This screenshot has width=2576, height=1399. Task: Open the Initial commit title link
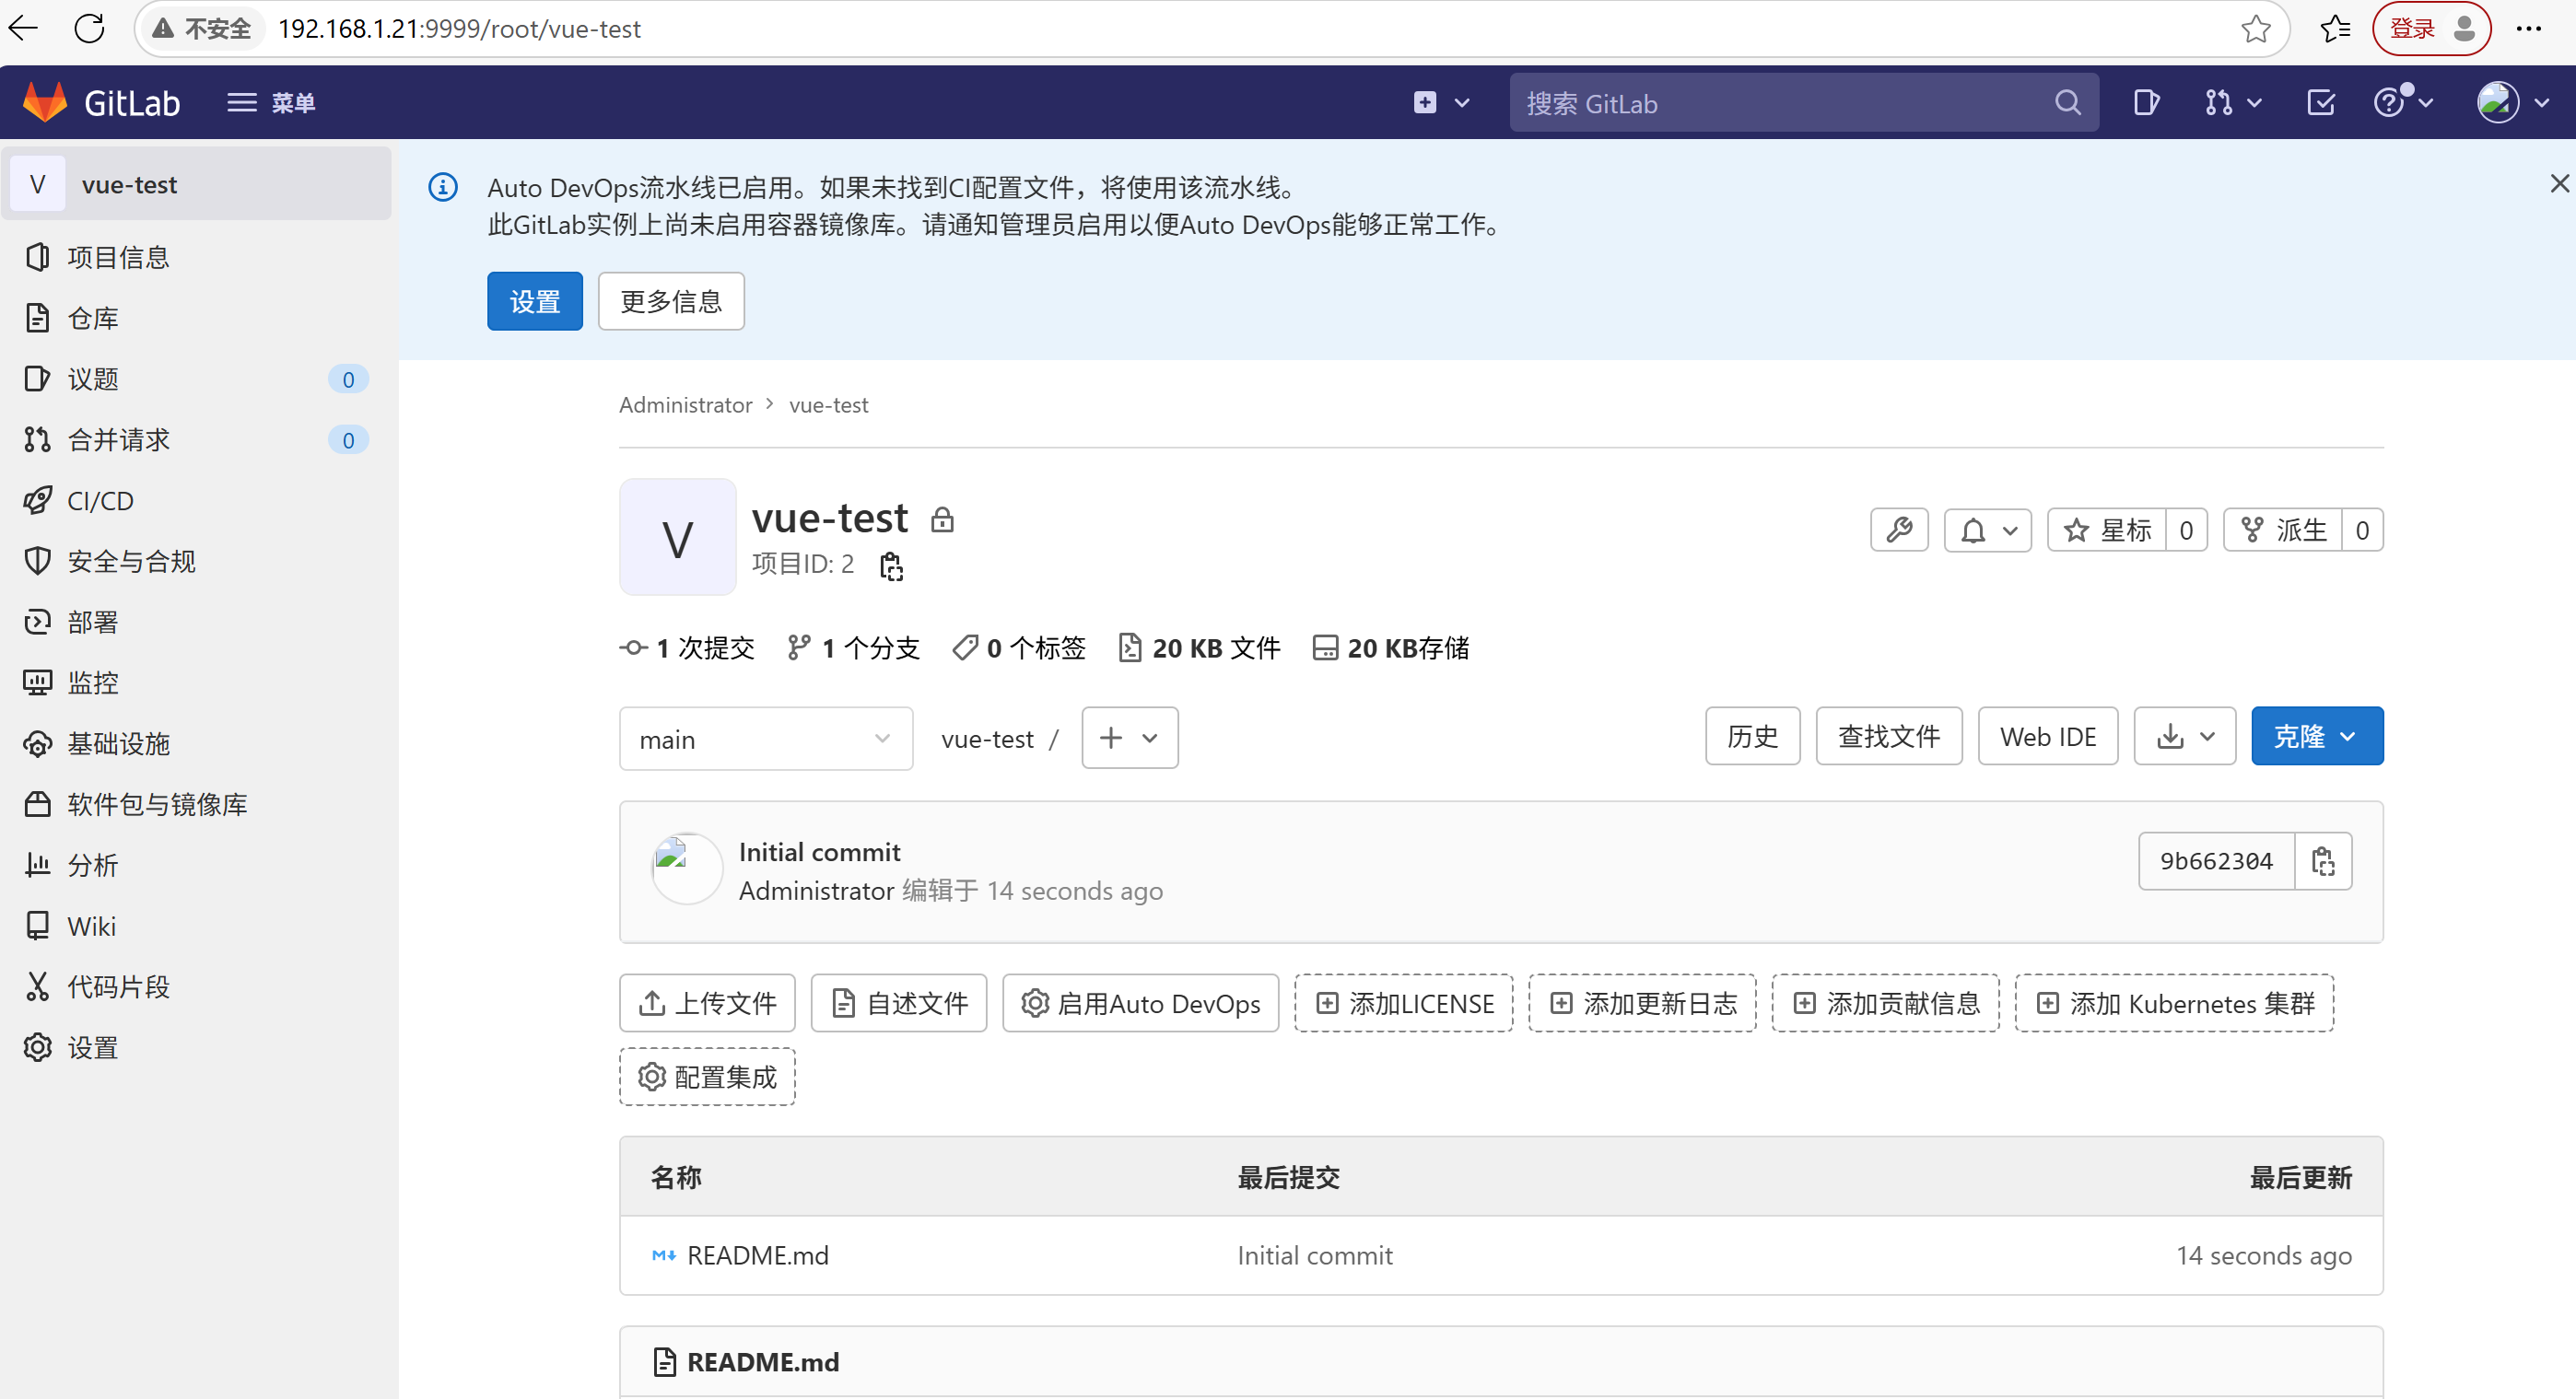tap(820, 852)
